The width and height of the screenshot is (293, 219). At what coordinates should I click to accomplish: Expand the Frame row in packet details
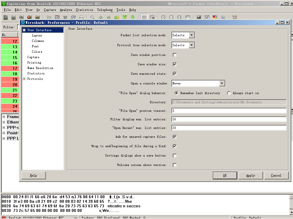click(x=4, y=117)
